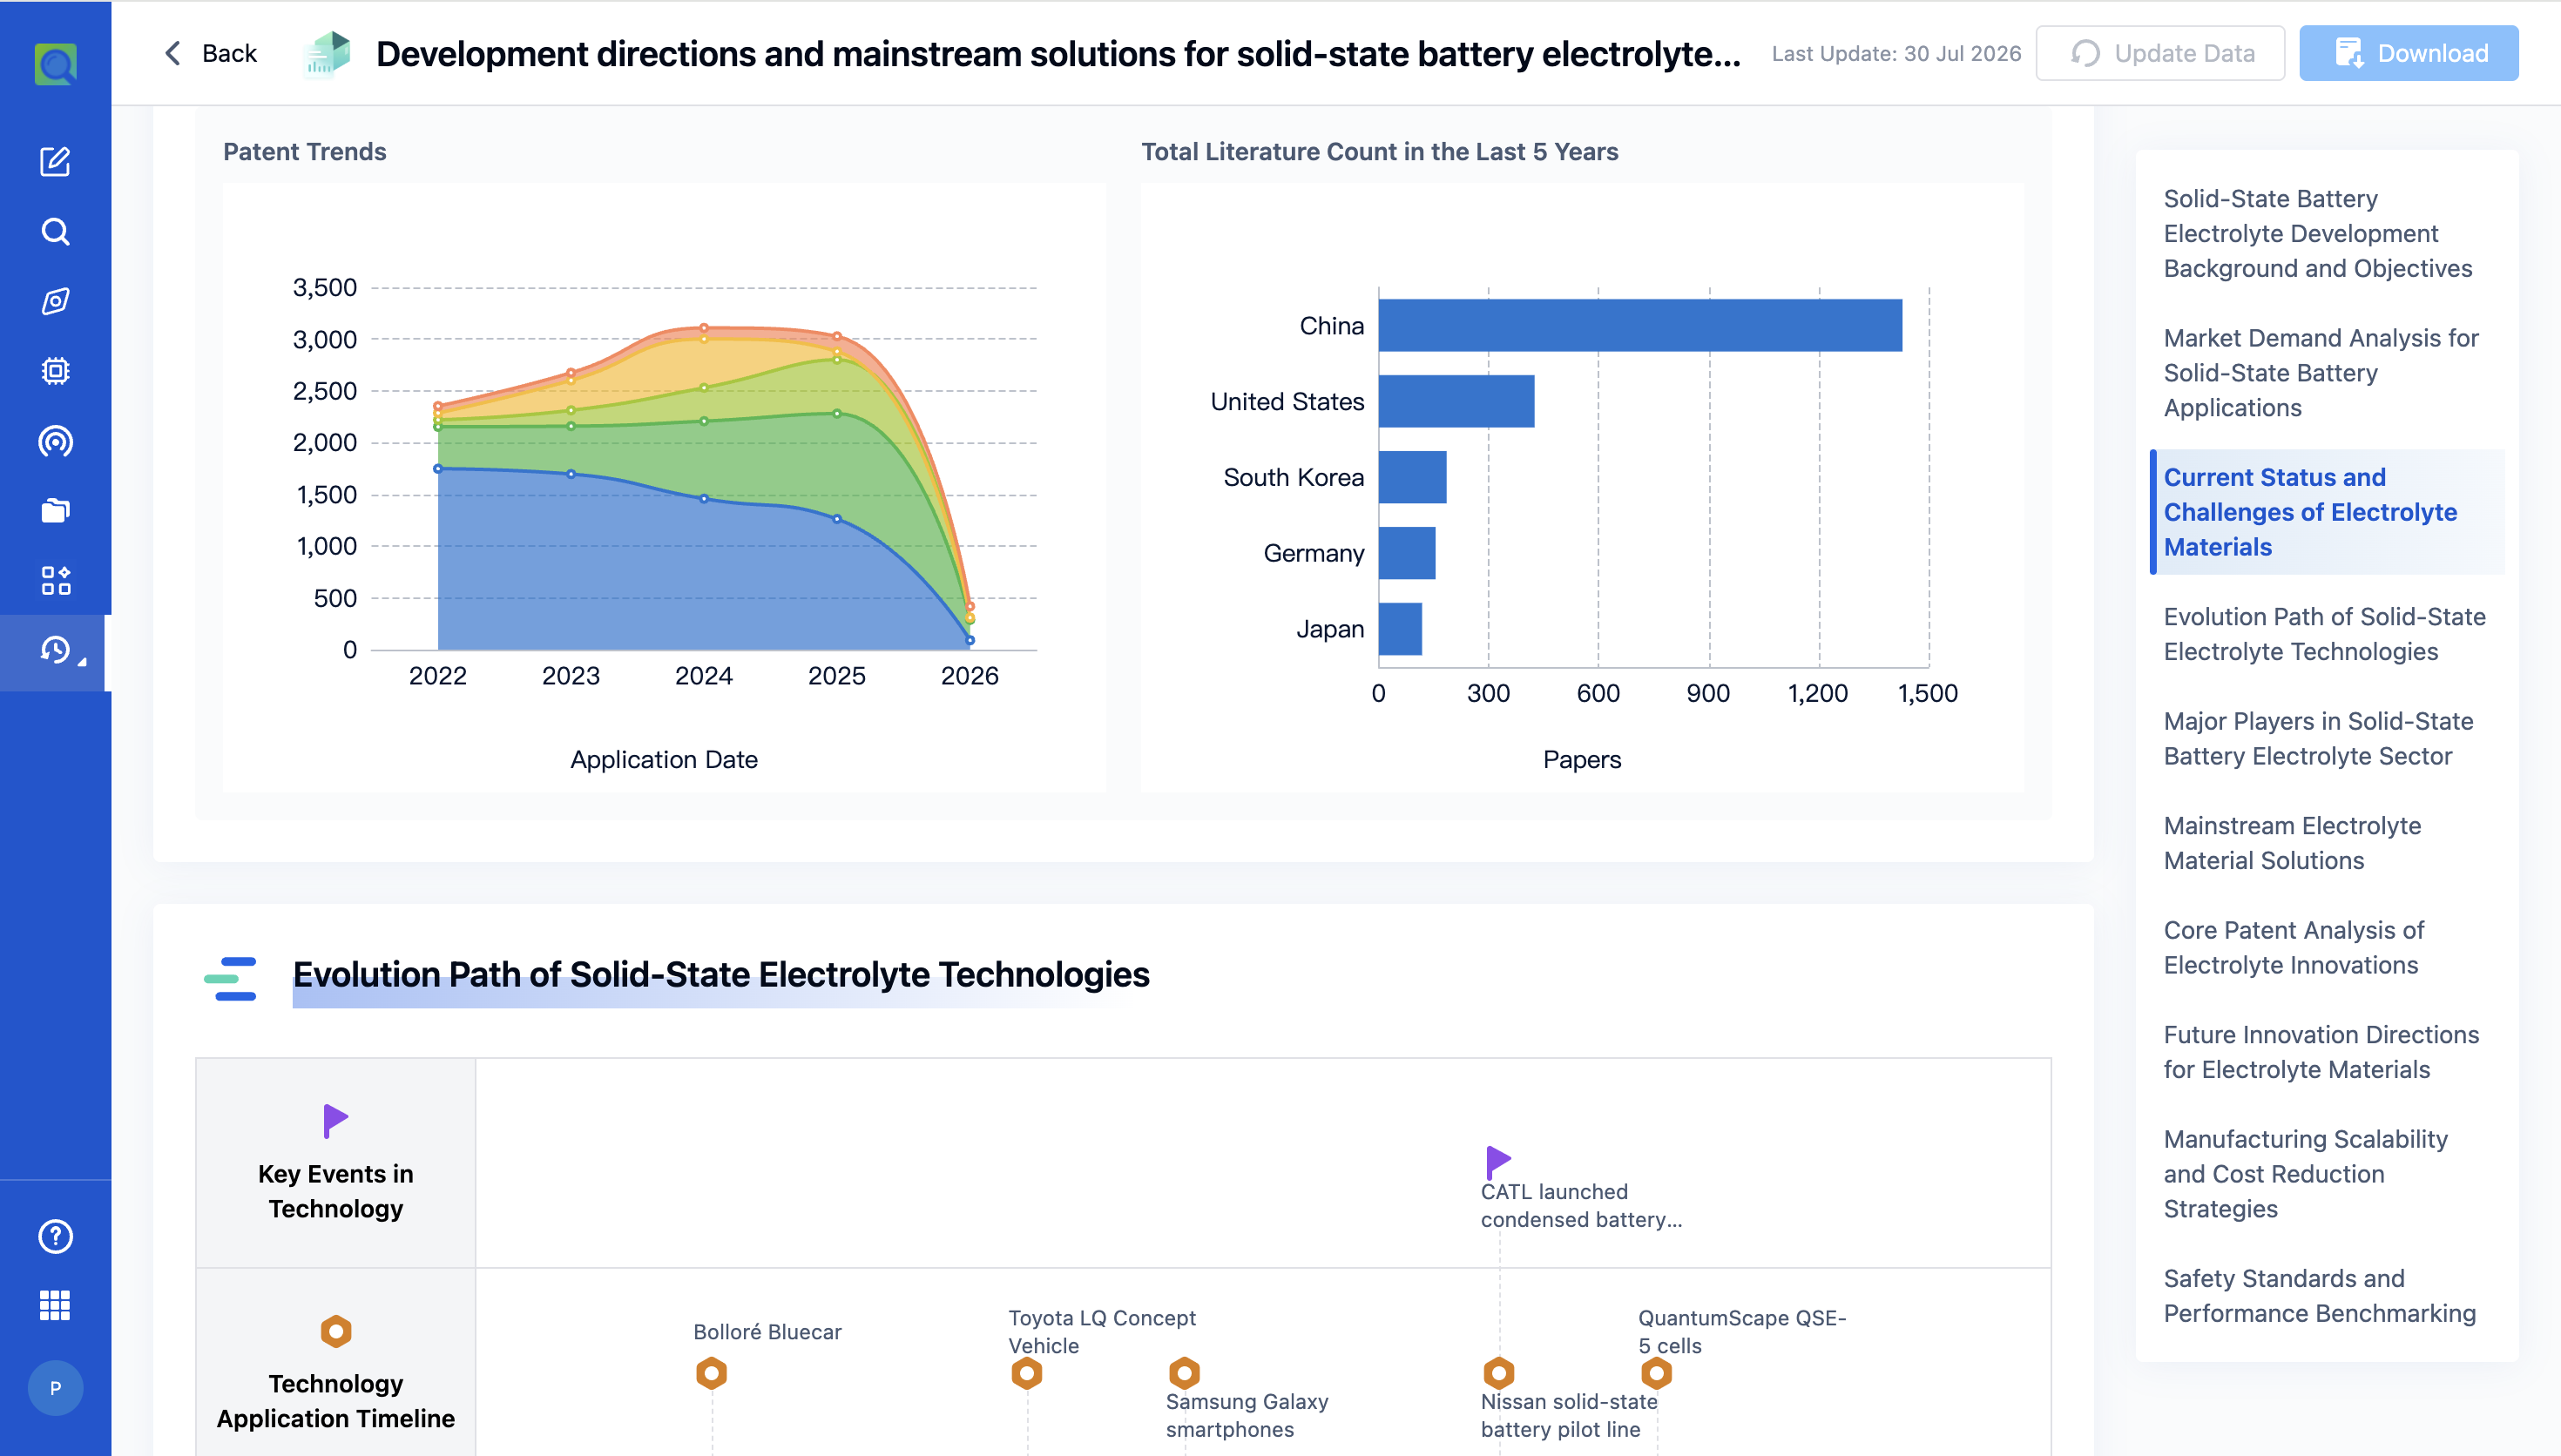Click the Bolloré Bluecar timeline marker
Image resolution: width=2561 pixels, height=1456 pixels.
pos(711,1373)
